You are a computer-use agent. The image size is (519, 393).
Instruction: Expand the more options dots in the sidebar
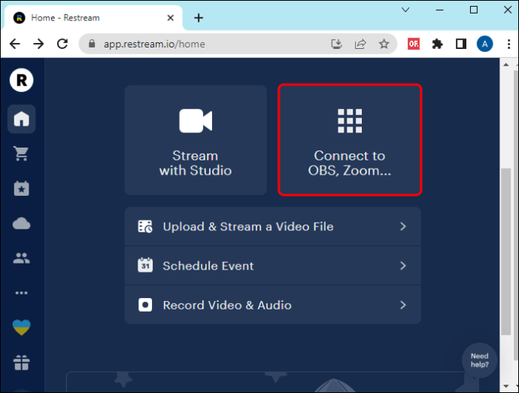[22, 293]
